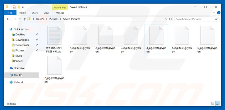The height and width of the screenshot is (110, 225).
Task: Select the !## DECRYPT FILES ##!.txt file icon
Action: click(x=54, y=35)
